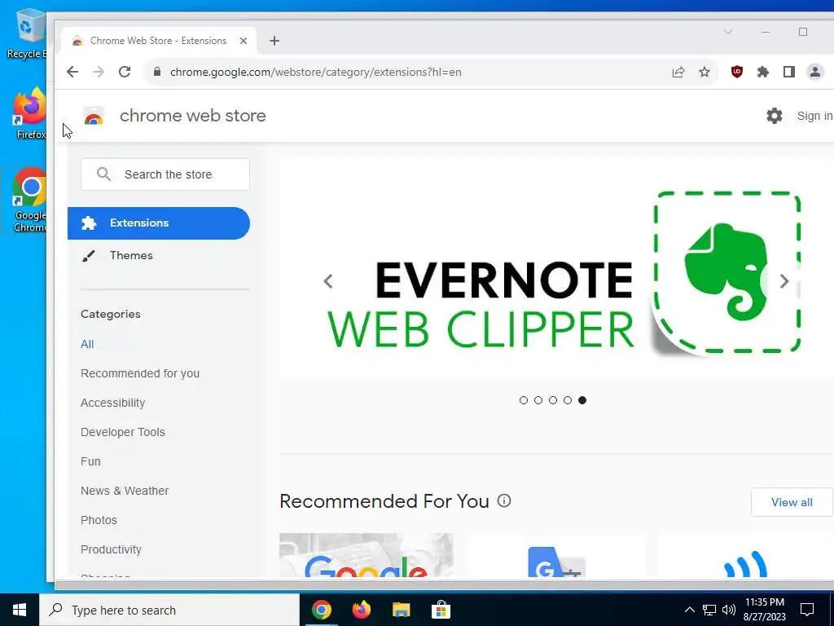Screen dimensions: 834x626
Task: Launch Firefox from the taskbar
Action: point(361,610)
